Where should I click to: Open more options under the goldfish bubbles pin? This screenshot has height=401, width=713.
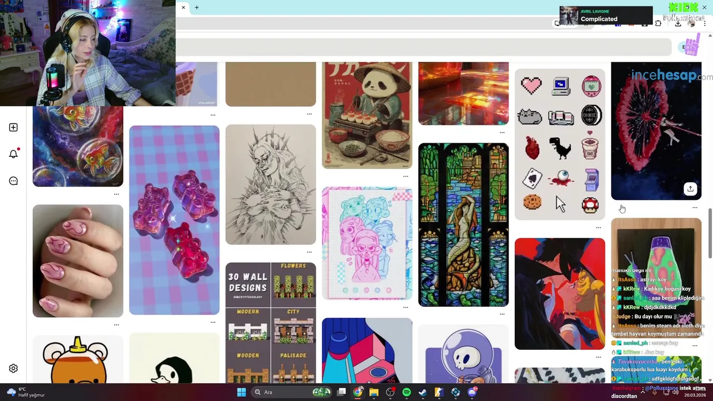[116, 194]
